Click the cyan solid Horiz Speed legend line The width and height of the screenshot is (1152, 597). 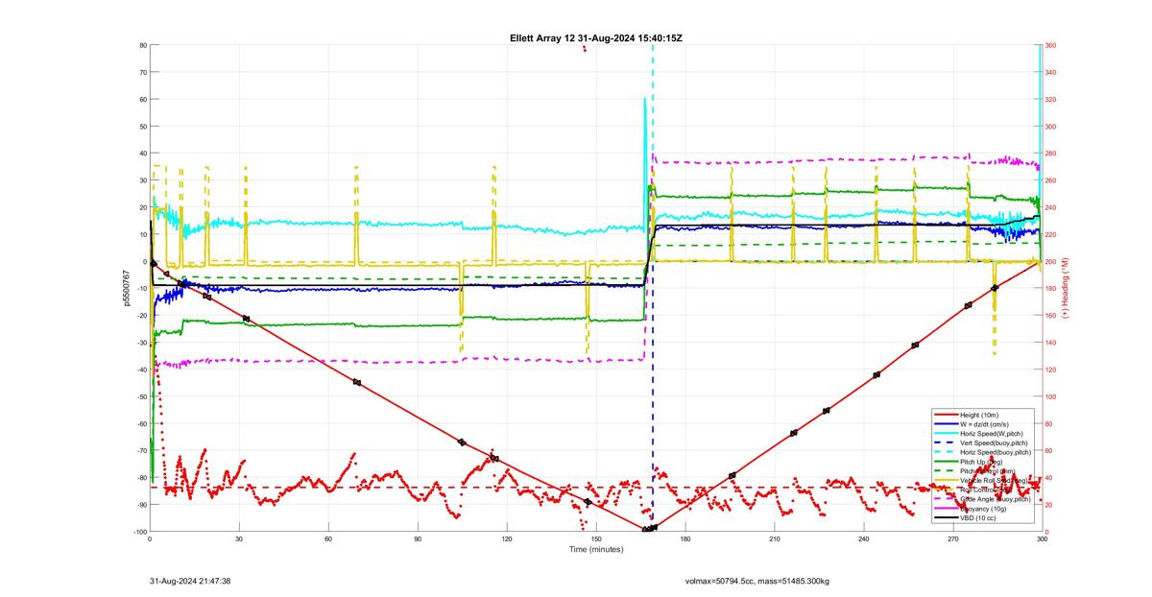pos(947,434)
